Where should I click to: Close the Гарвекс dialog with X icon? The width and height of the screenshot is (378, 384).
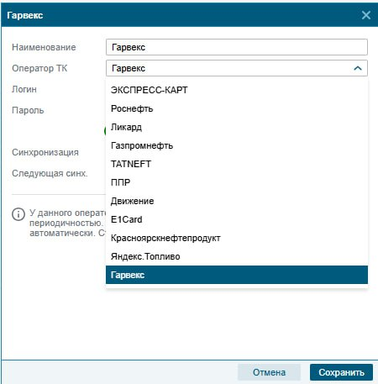366,15
